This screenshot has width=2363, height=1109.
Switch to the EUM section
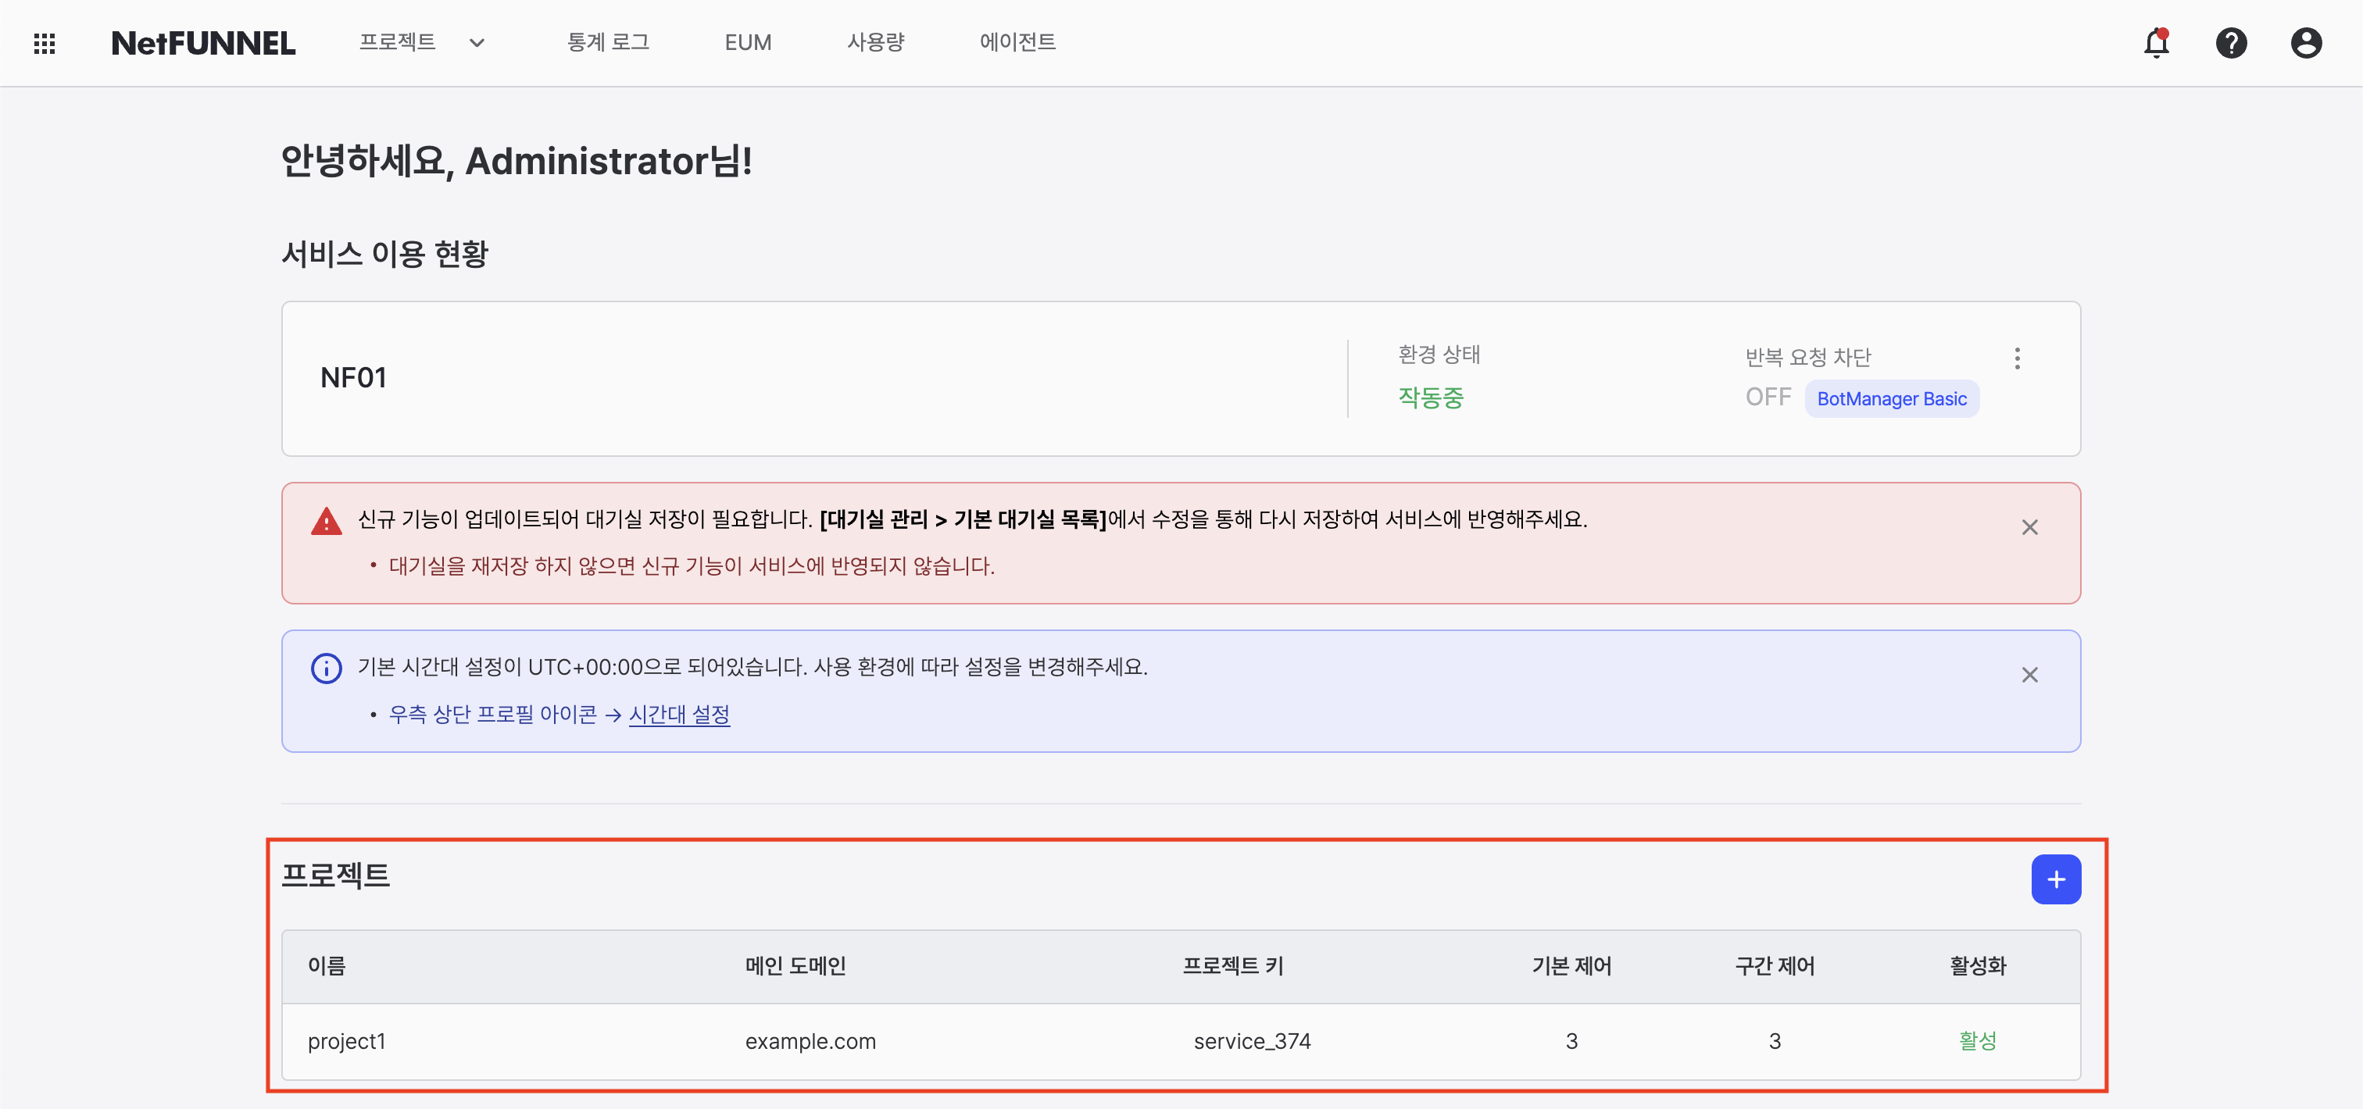pyautogui.click(x=748, y=42)
